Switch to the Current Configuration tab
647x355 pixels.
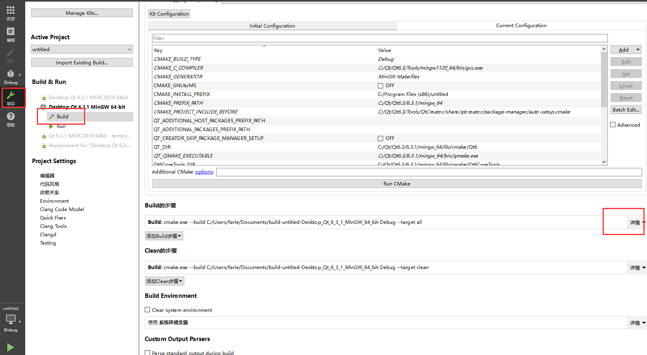521,25
